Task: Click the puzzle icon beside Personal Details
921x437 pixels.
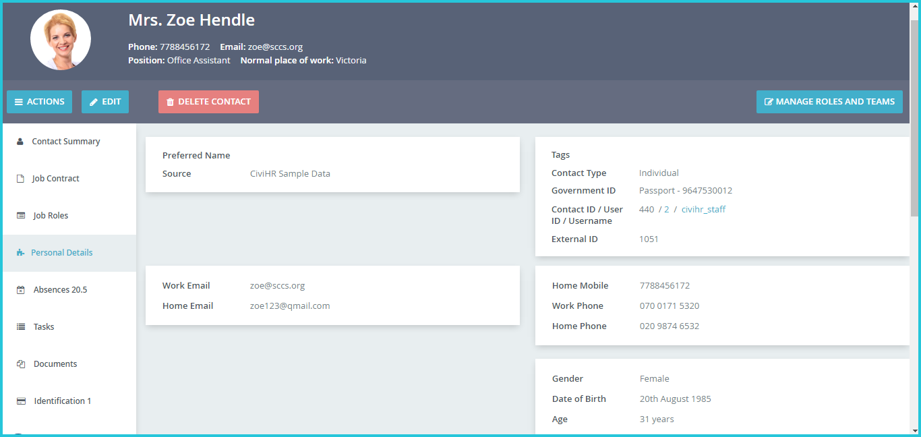Action: 20,253
